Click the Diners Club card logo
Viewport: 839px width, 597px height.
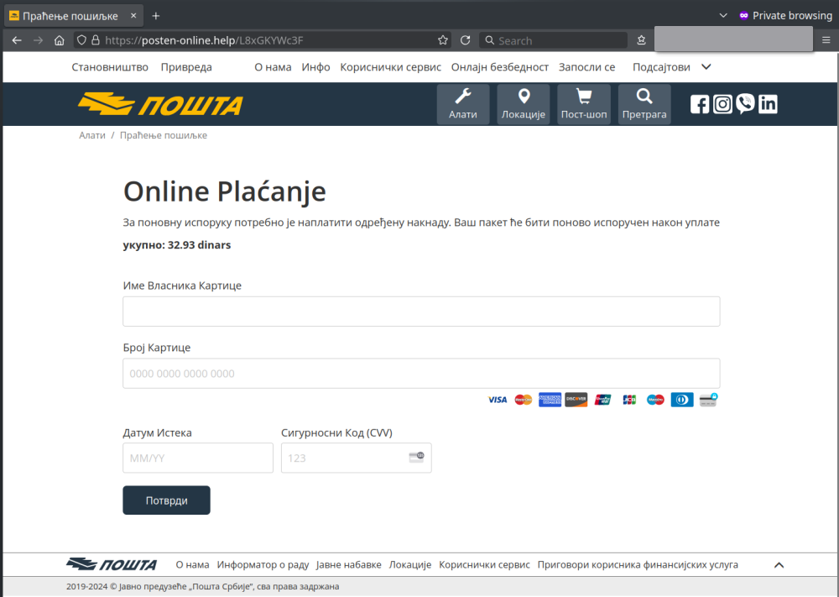[682, 400]
